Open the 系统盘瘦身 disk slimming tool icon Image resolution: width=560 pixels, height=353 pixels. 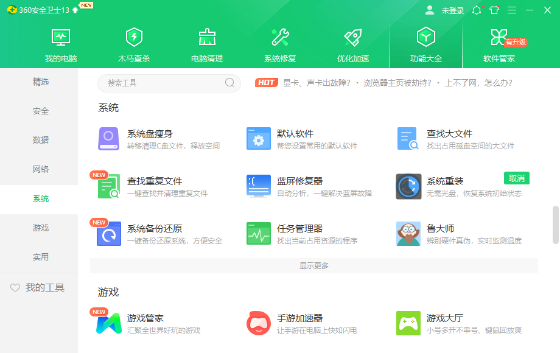coord(109,139)
